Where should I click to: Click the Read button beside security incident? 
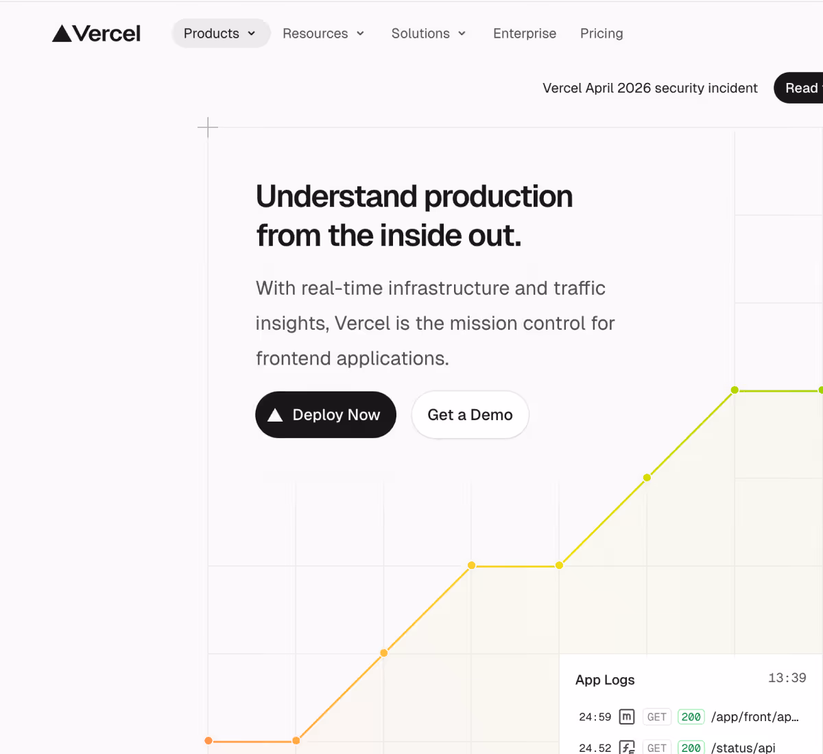coord(800,88)
